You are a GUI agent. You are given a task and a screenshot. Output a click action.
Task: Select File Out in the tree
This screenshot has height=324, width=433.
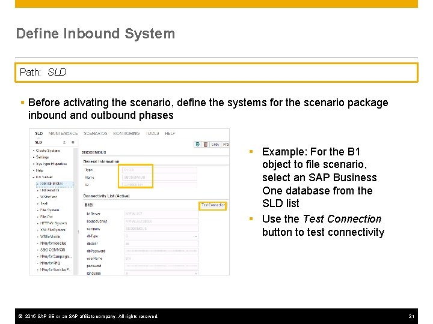coord(46,217)
